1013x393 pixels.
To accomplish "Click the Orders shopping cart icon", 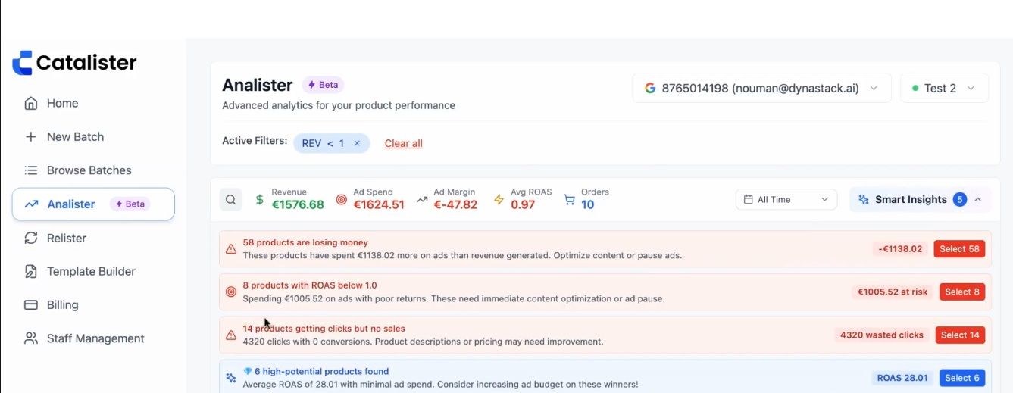I will 570,200.
